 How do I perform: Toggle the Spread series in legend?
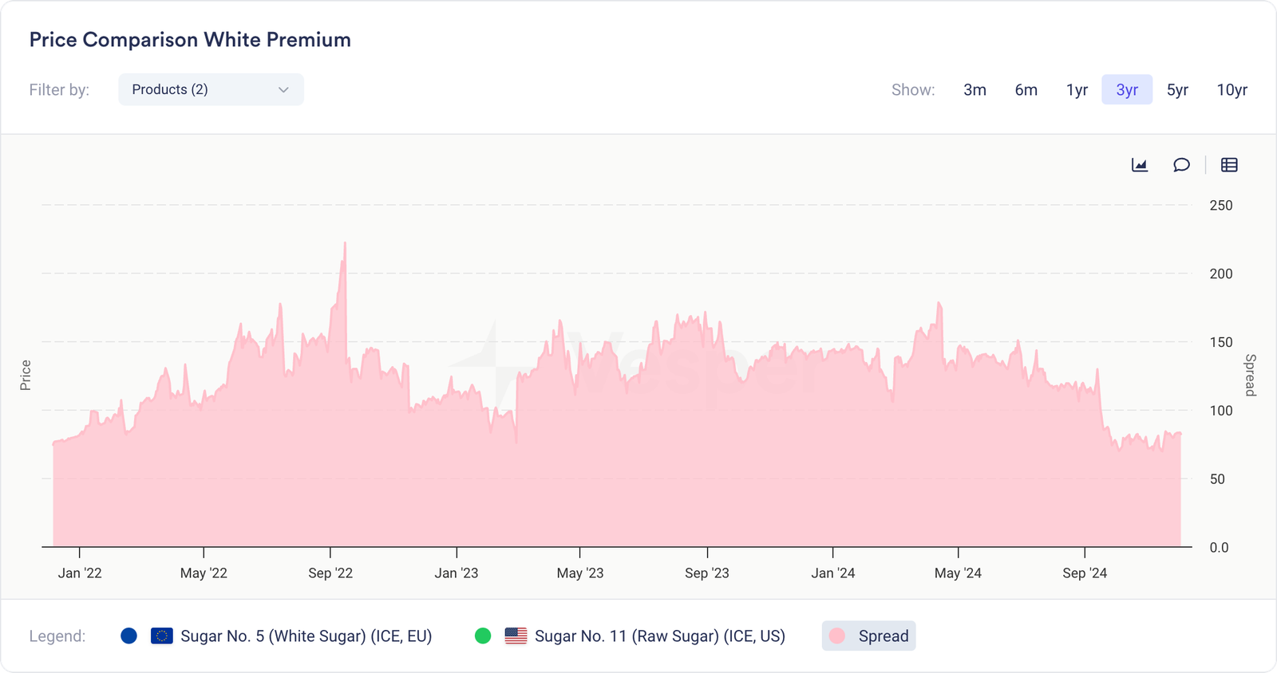(x=883, y=636)
